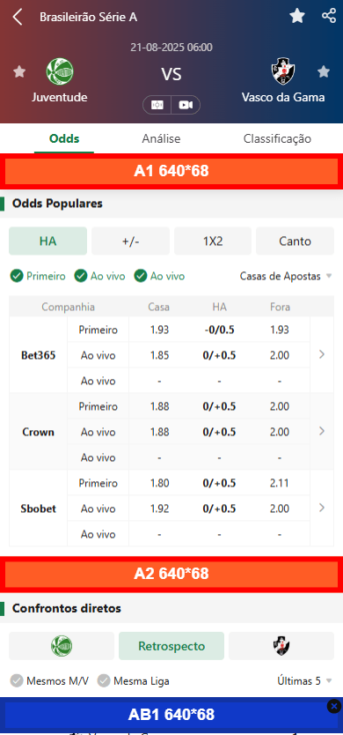Select the 1X2 odds type
Viewport: 343px width, 735px height.
coord(213,241)
